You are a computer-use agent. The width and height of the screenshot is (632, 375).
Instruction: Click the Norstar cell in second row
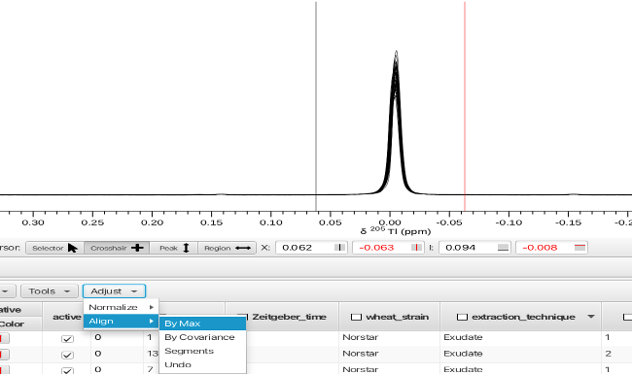389,354
